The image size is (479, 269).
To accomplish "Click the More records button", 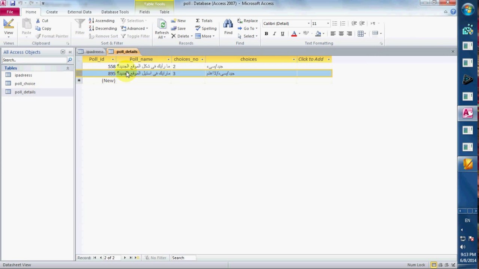I will pos(205,36).
